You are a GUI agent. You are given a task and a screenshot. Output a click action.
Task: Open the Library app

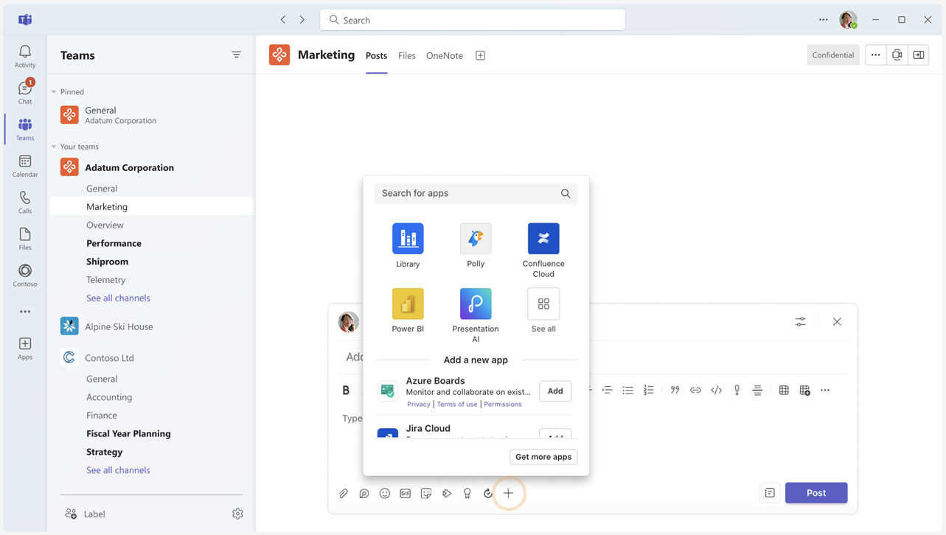(408, 239)
